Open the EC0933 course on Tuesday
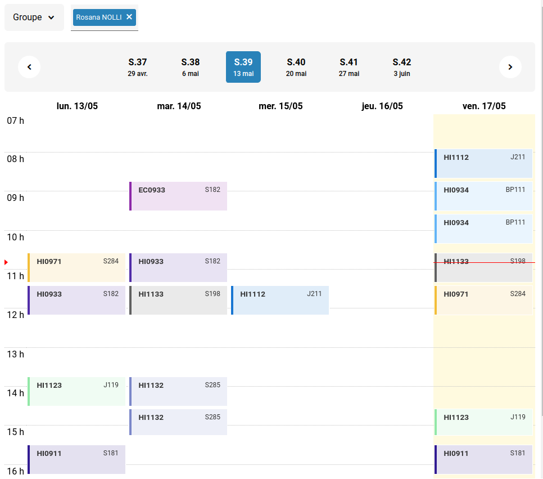543x479 pixels. point(178,196)
